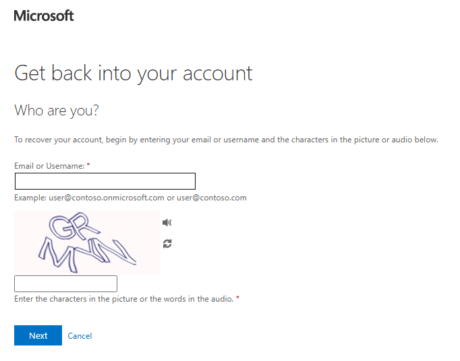The image size is (460, 361).
Task: Click the user@contoso.onmicrosoft.com example text
Action: 107,198
